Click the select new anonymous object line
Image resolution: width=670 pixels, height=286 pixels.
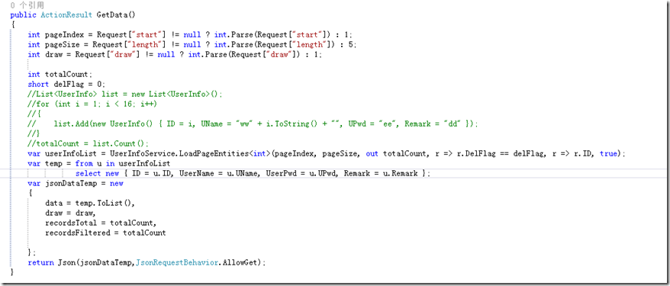[253, 173]
